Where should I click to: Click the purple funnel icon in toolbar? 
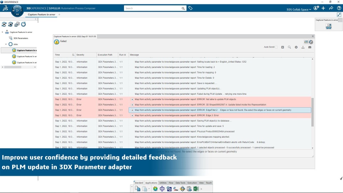[162, 189]
